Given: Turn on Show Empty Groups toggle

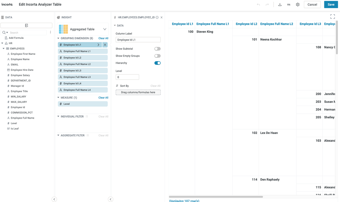Looking at the screenshot, I should tap(157, 56).
